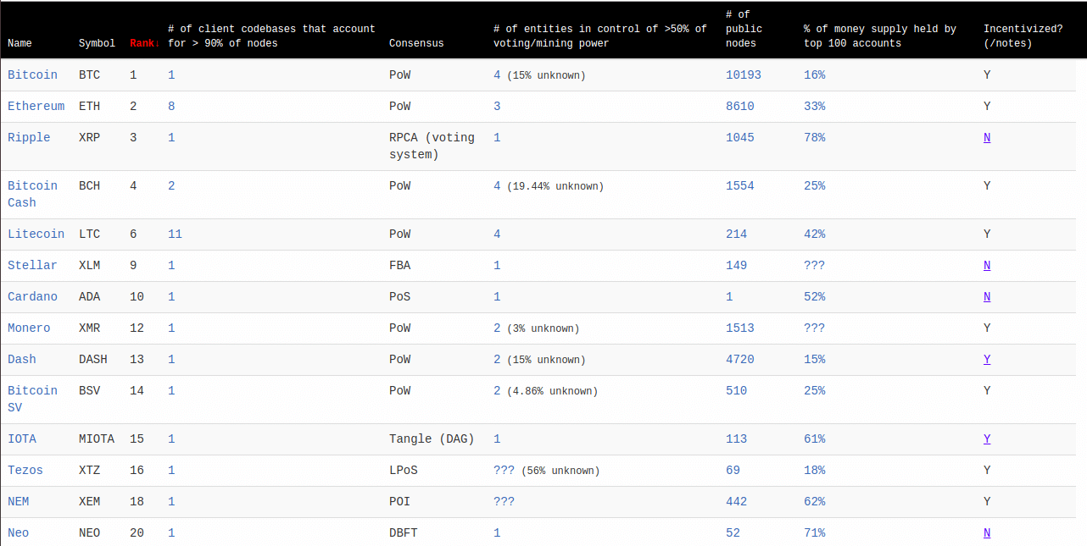The width and height of the screenshot is (1087, 546).
Task: Sort table by Rank column header
Action: click(x=143, y=43)
